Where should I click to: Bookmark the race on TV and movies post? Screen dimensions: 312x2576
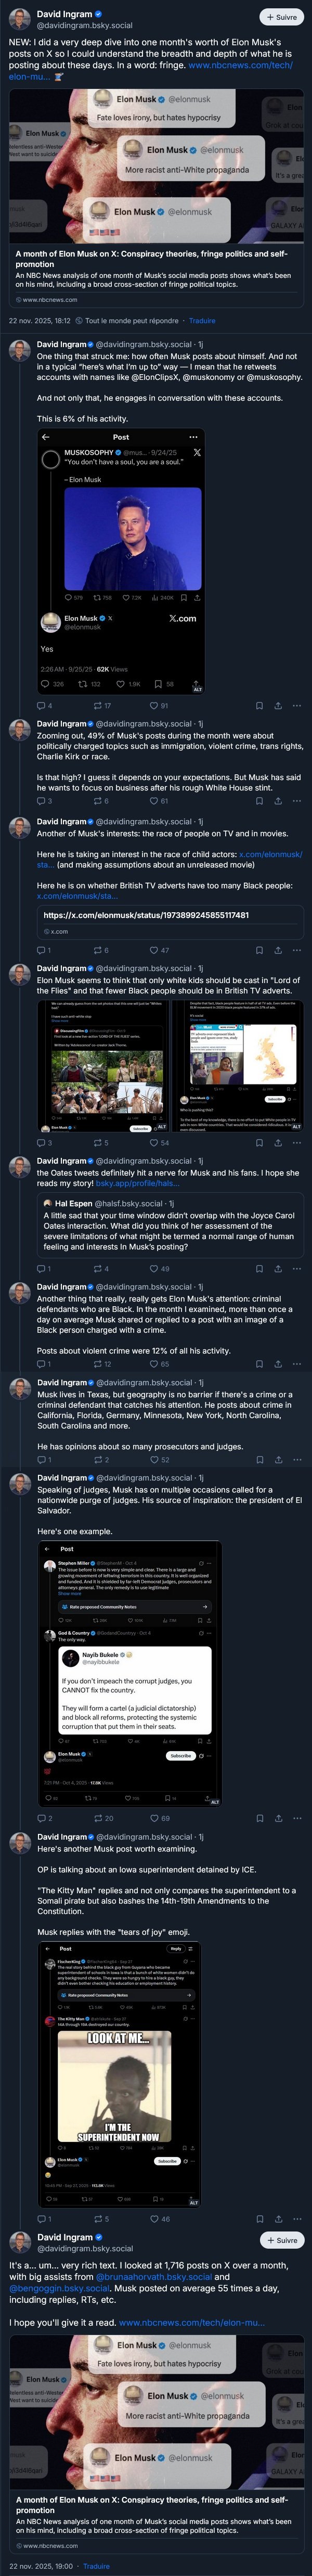tap(259, 950)
